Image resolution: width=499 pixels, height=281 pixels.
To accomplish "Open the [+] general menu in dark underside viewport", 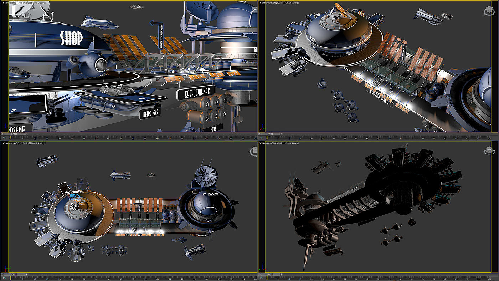I will click(x=261, y=143).
